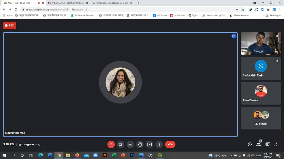The image size is (284, 159).
Task: Open Microsoft Word from the taskbar
Action: [50, 155]
